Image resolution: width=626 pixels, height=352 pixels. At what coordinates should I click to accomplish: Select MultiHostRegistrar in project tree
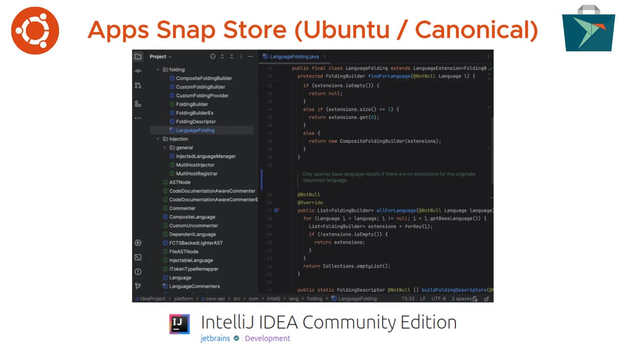[193, 174]
